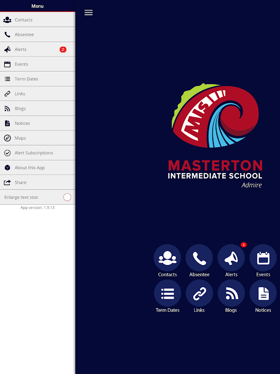Screen dimensions: 280x374
Task: Click the Enlarge text size label
Action: (21, 197)
